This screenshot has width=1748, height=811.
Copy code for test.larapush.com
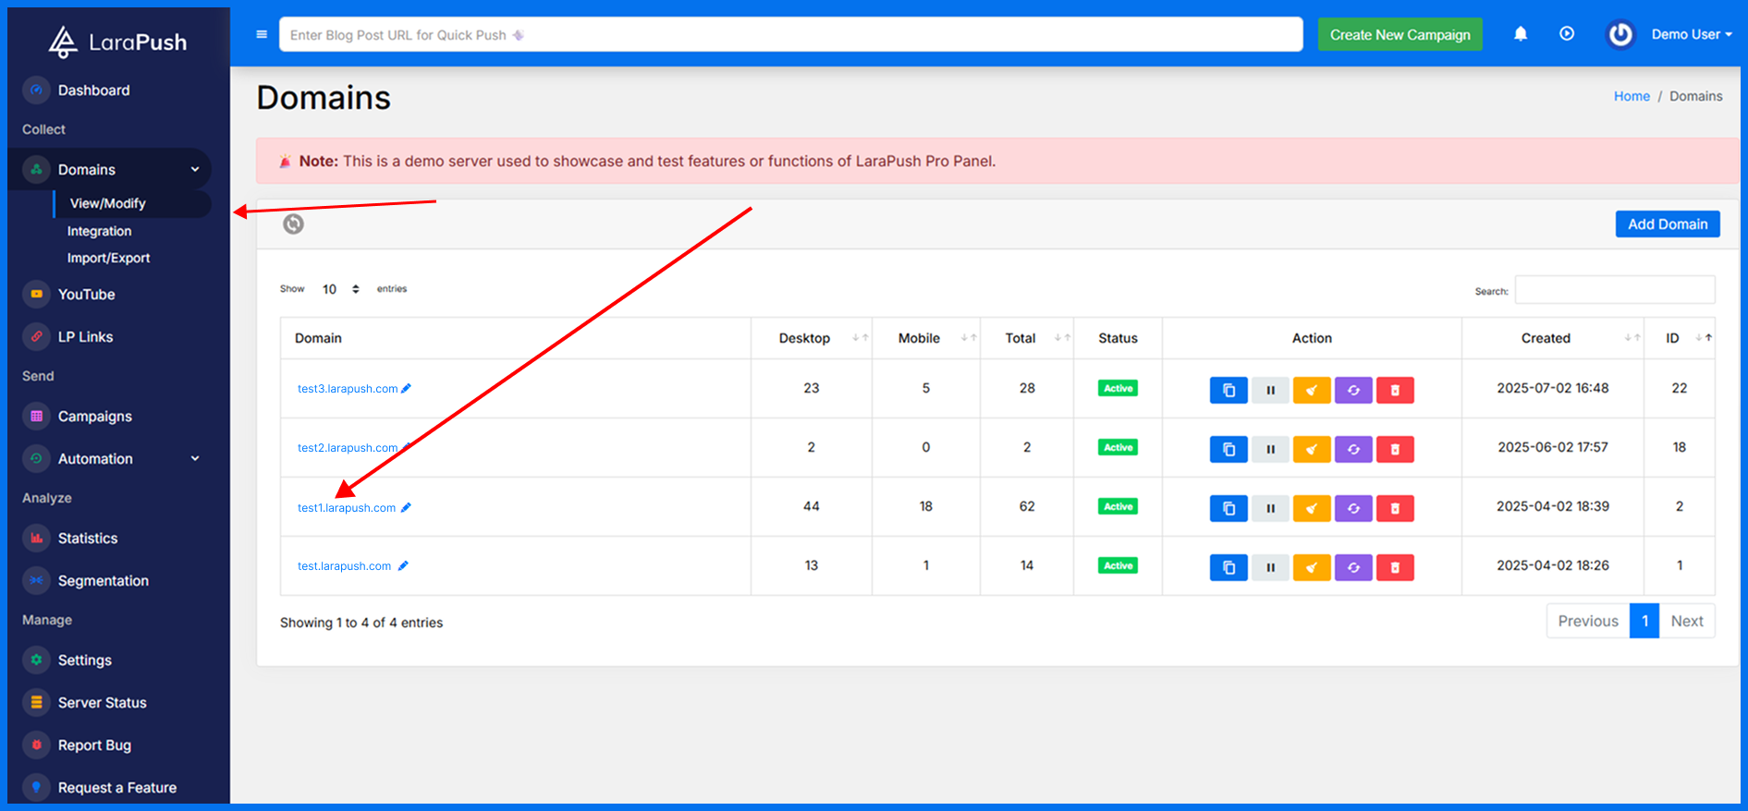point(1228,567)
